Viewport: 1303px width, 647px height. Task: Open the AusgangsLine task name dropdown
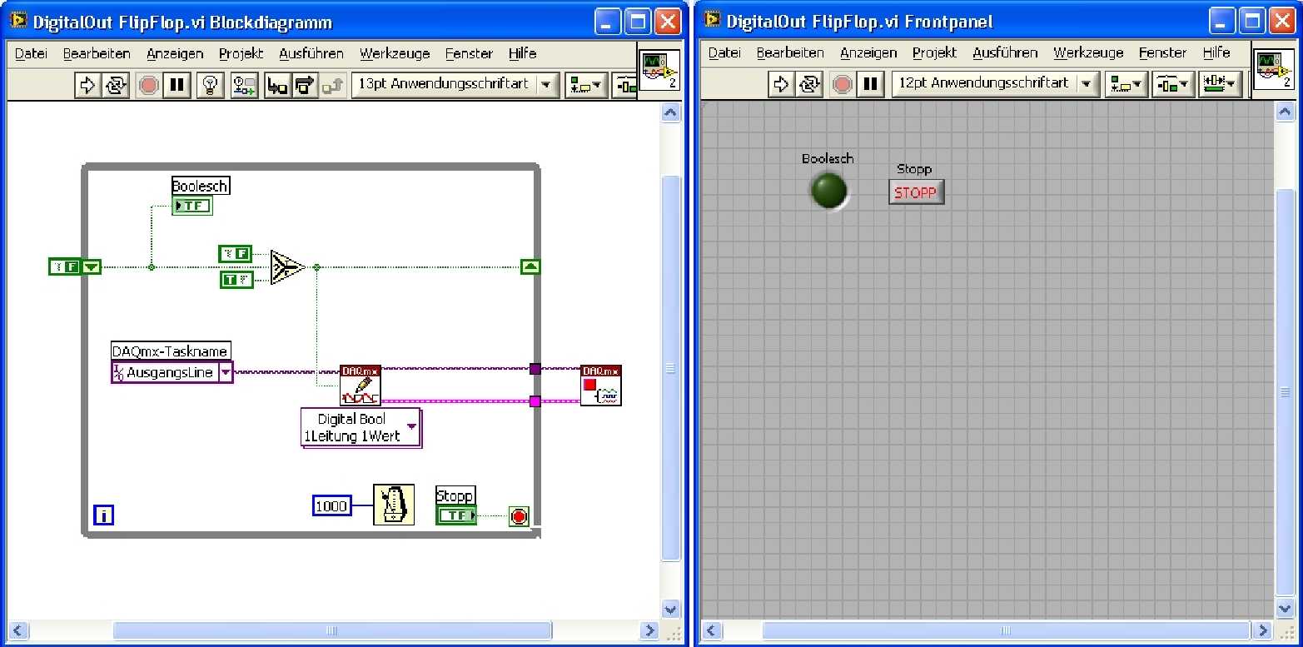(x=226, y=372)
